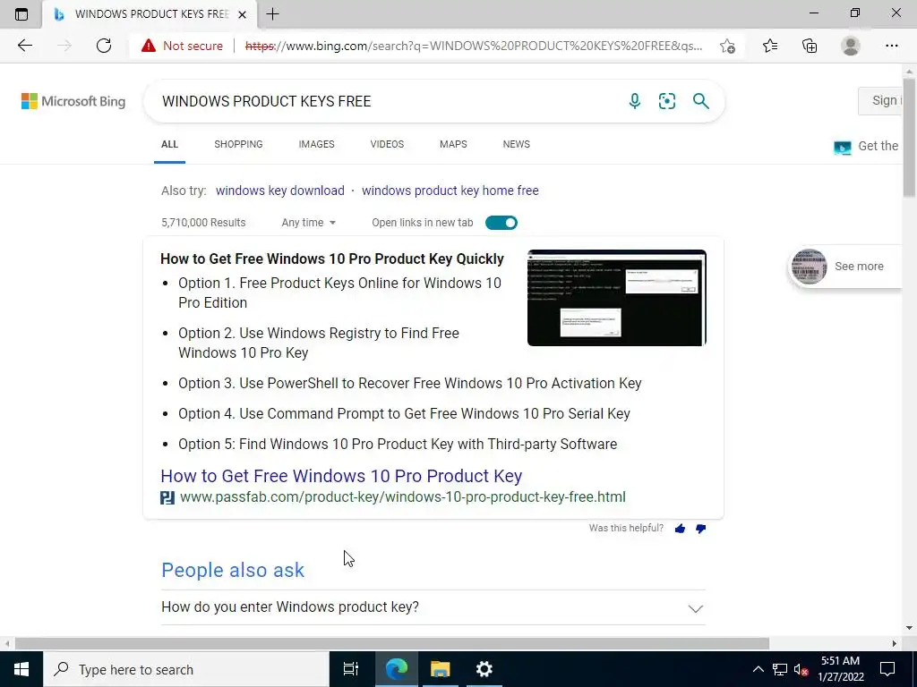Click the horizontal scrollbar thumb
Screen dimensions: 917x687
392,644
